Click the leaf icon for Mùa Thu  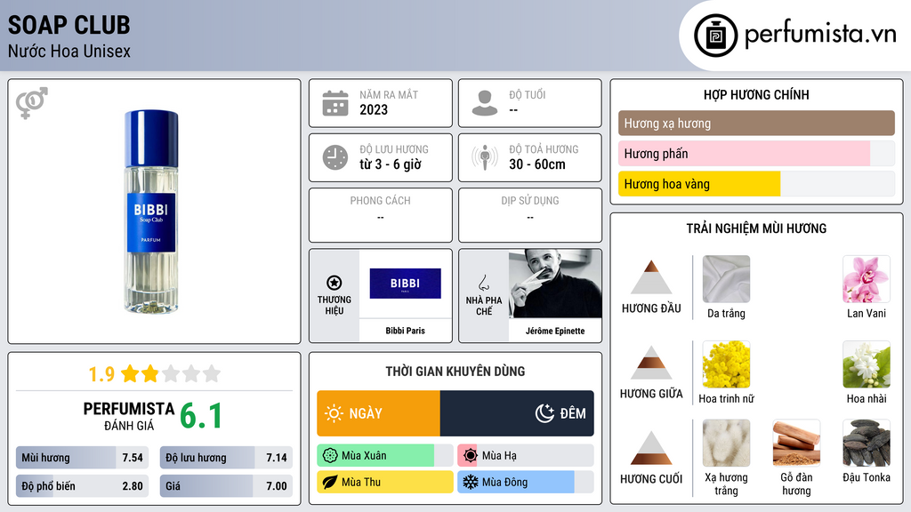click(x=330, y=482)
